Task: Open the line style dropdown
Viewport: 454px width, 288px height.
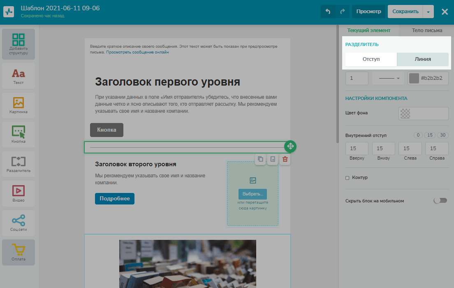Action: pos(389,79)
